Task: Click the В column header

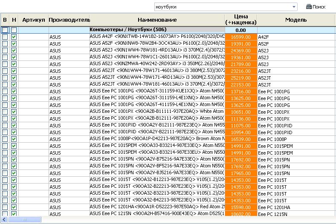Action: coord(5,20)
